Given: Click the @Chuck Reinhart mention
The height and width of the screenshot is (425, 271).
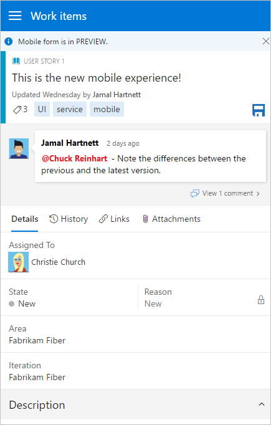Looking at the screenshot, I should (75, 158).
